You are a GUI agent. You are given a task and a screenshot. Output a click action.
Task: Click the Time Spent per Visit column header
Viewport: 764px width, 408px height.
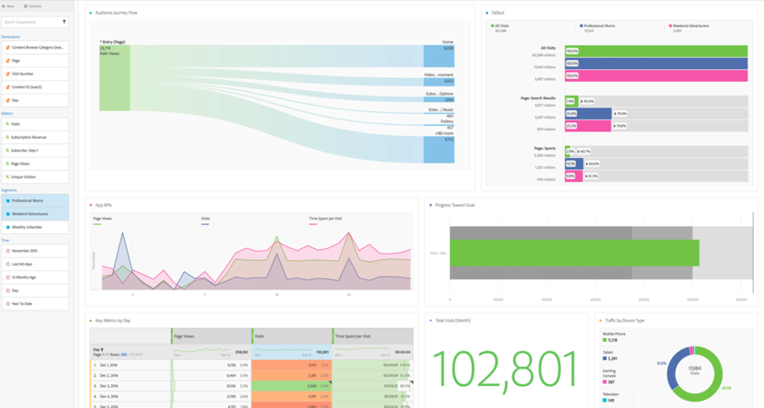tap(373, 336)
